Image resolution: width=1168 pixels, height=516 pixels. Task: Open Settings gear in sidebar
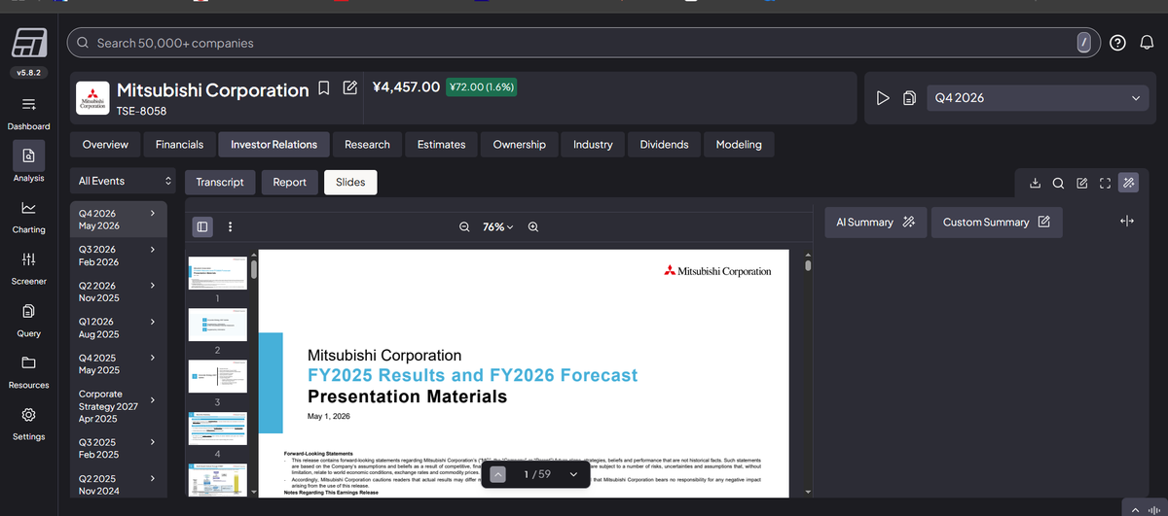[x=28, y=414]
